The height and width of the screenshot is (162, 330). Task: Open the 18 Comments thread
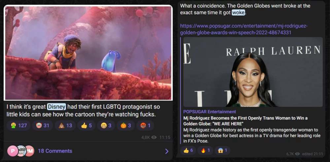pos(55,151)
